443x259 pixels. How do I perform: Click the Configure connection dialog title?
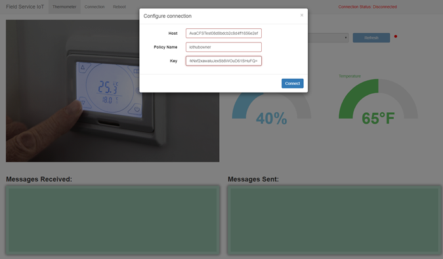tap(167, 16)
